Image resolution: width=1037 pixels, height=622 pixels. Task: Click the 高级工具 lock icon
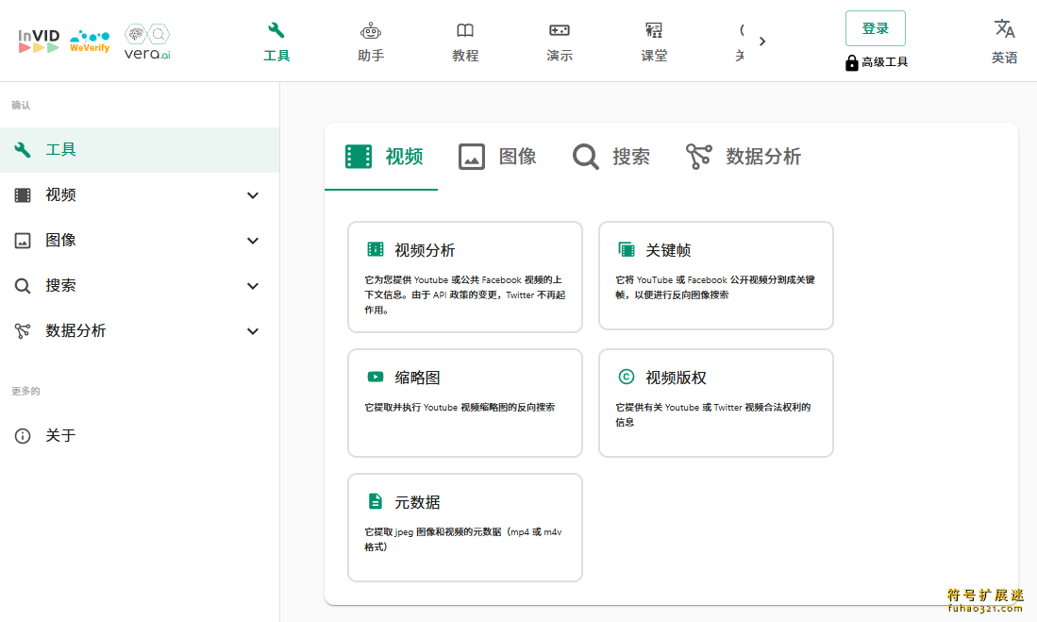tap(852, 63)
